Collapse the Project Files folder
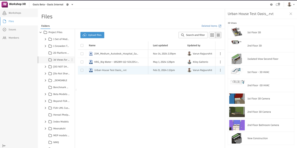Viewport: 297px width, 148px height. (x=41, y=32)
